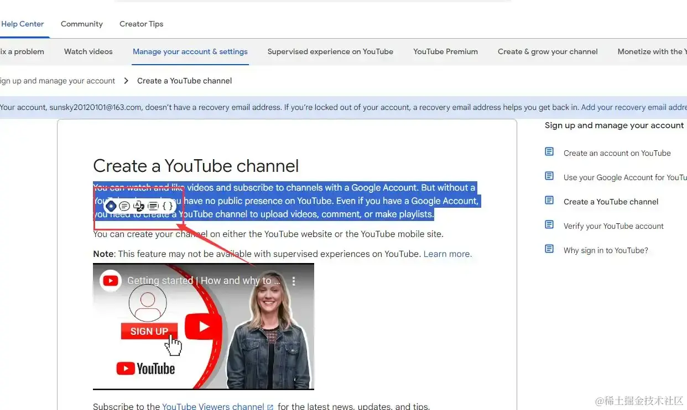Click the breadcrumb chevron arrow
This screenshot has height=410, width=687.
tap(126, 81)
